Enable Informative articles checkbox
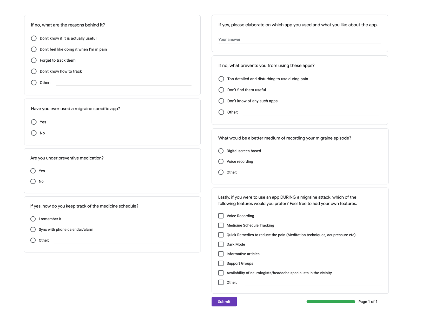Screen dimensions: 428x323 pyautogui.click(x=221, y=254)
